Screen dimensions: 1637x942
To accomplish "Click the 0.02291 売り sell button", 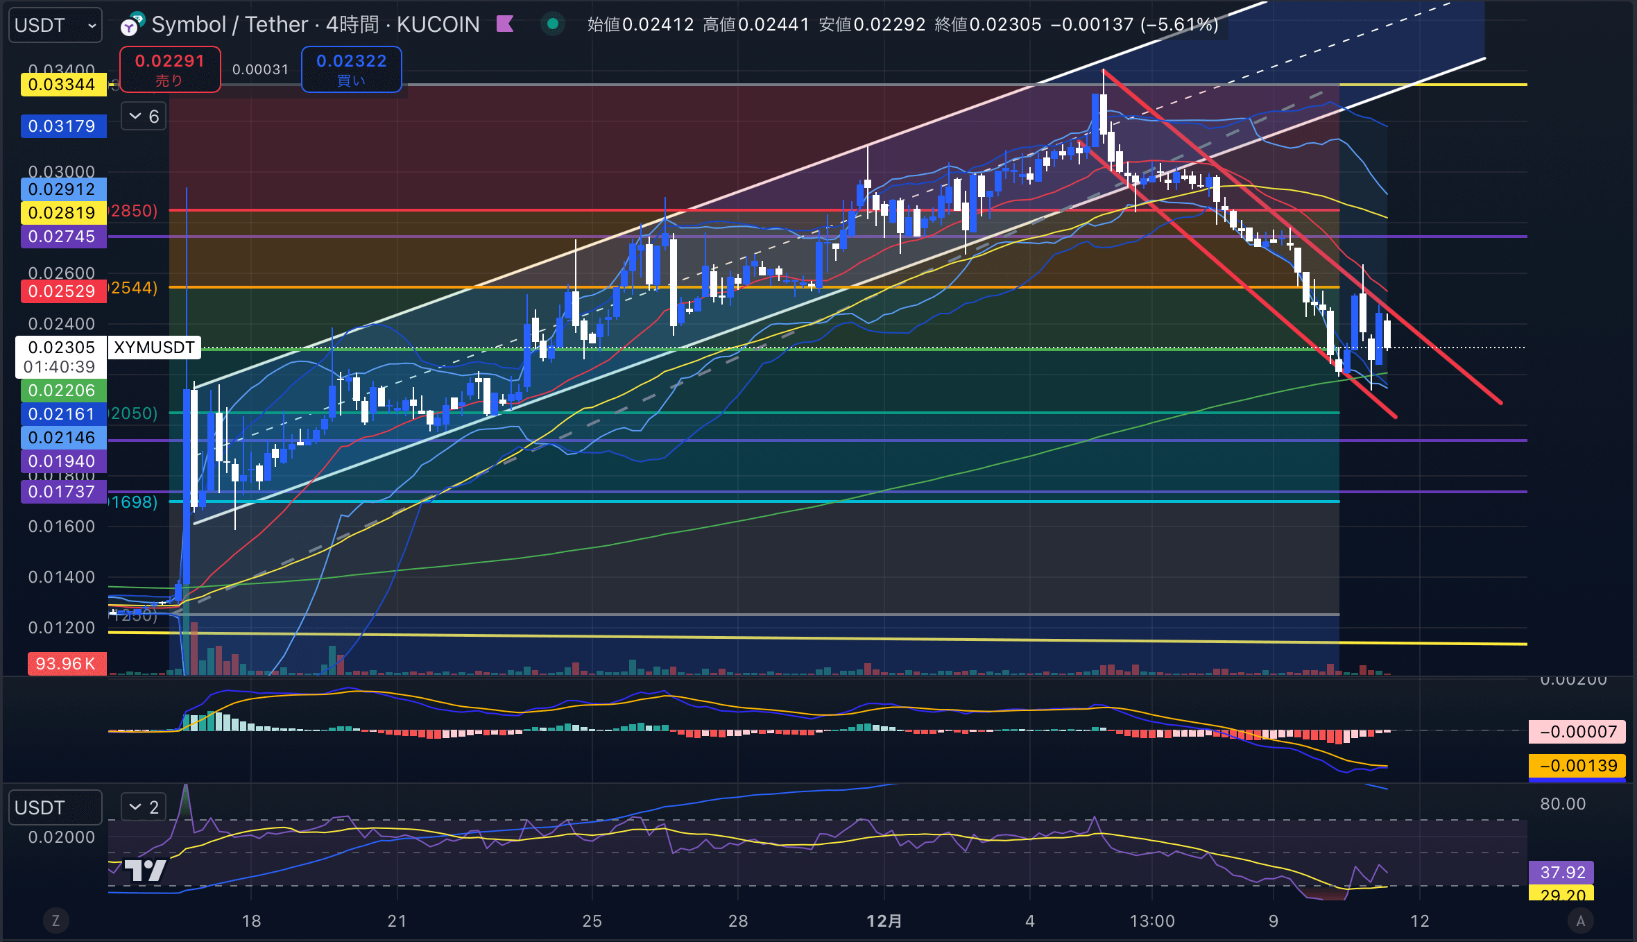I will click(x=170, y=69).
